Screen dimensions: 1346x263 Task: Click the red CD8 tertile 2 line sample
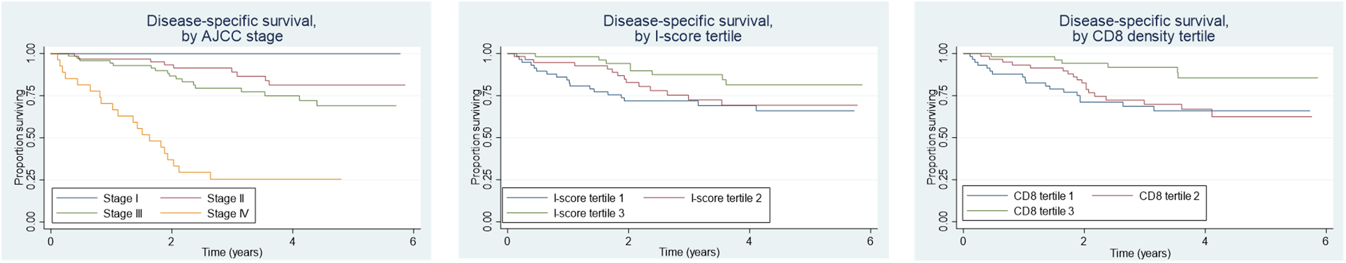pyautogui.click(x=1112, y=196)
